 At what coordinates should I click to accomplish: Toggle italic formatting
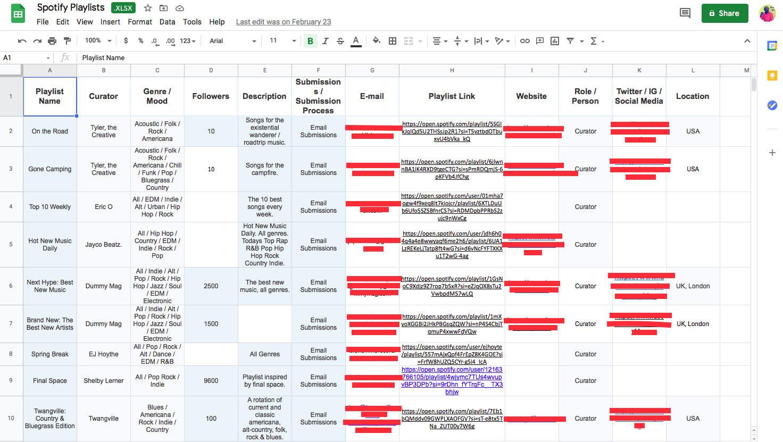click(x=325, y=40)
